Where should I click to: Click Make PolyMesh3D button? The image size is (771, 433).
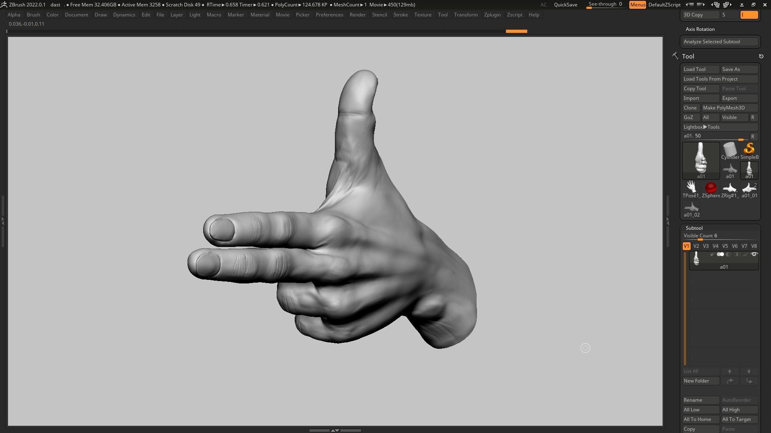(x=730, y=108)
